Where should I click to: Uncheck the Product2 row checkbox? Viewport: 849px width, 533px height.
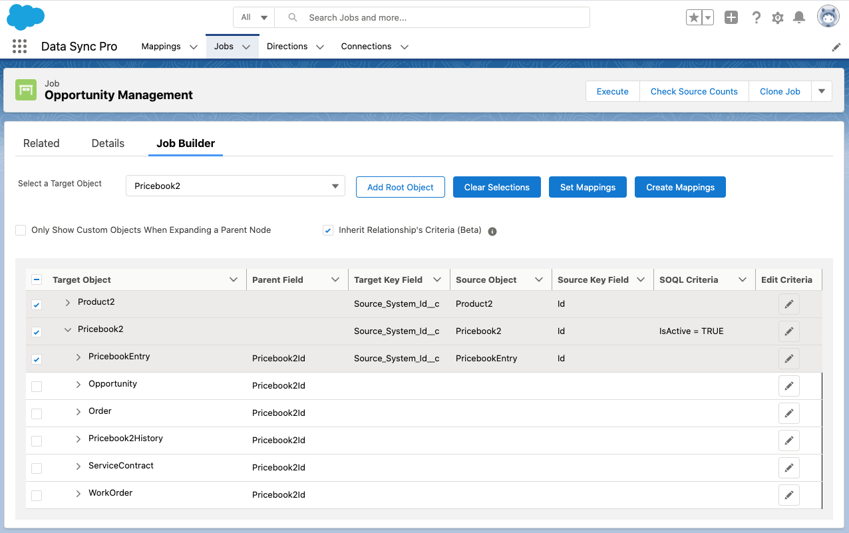click(37, 305)
